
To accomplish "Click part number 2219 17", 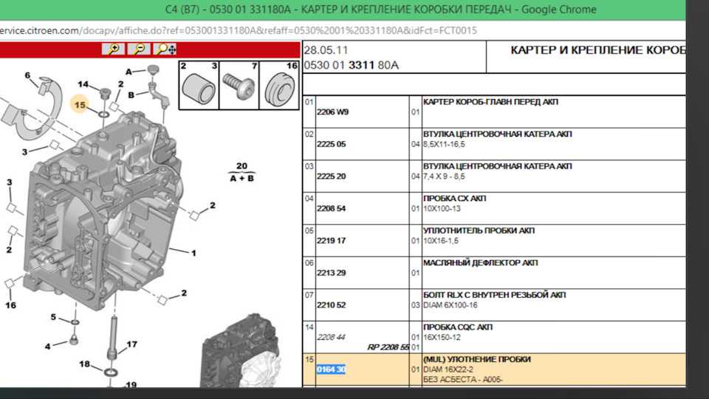I will point(331,240).
